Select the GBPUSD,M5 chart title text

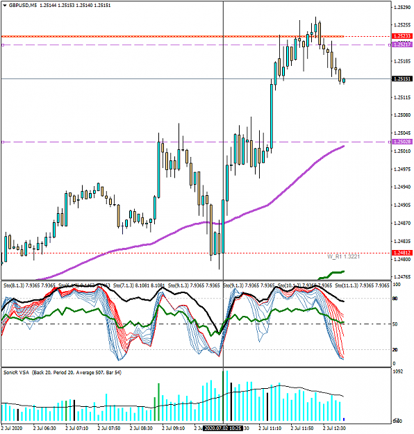click(23, 6)
